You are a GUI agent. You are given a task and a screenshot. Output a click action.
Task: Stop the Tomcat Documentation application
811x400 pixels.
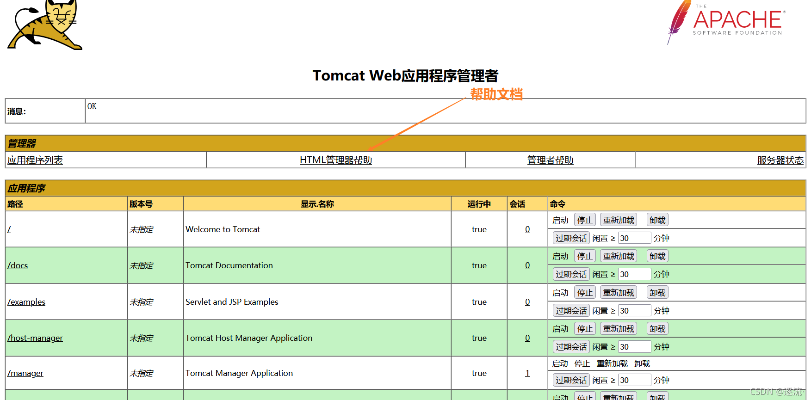pos(585,256)
